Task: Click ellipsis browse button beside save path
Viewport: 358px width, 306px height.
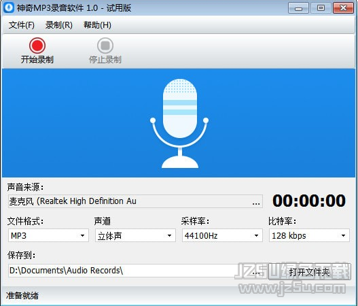Action: 256,271
